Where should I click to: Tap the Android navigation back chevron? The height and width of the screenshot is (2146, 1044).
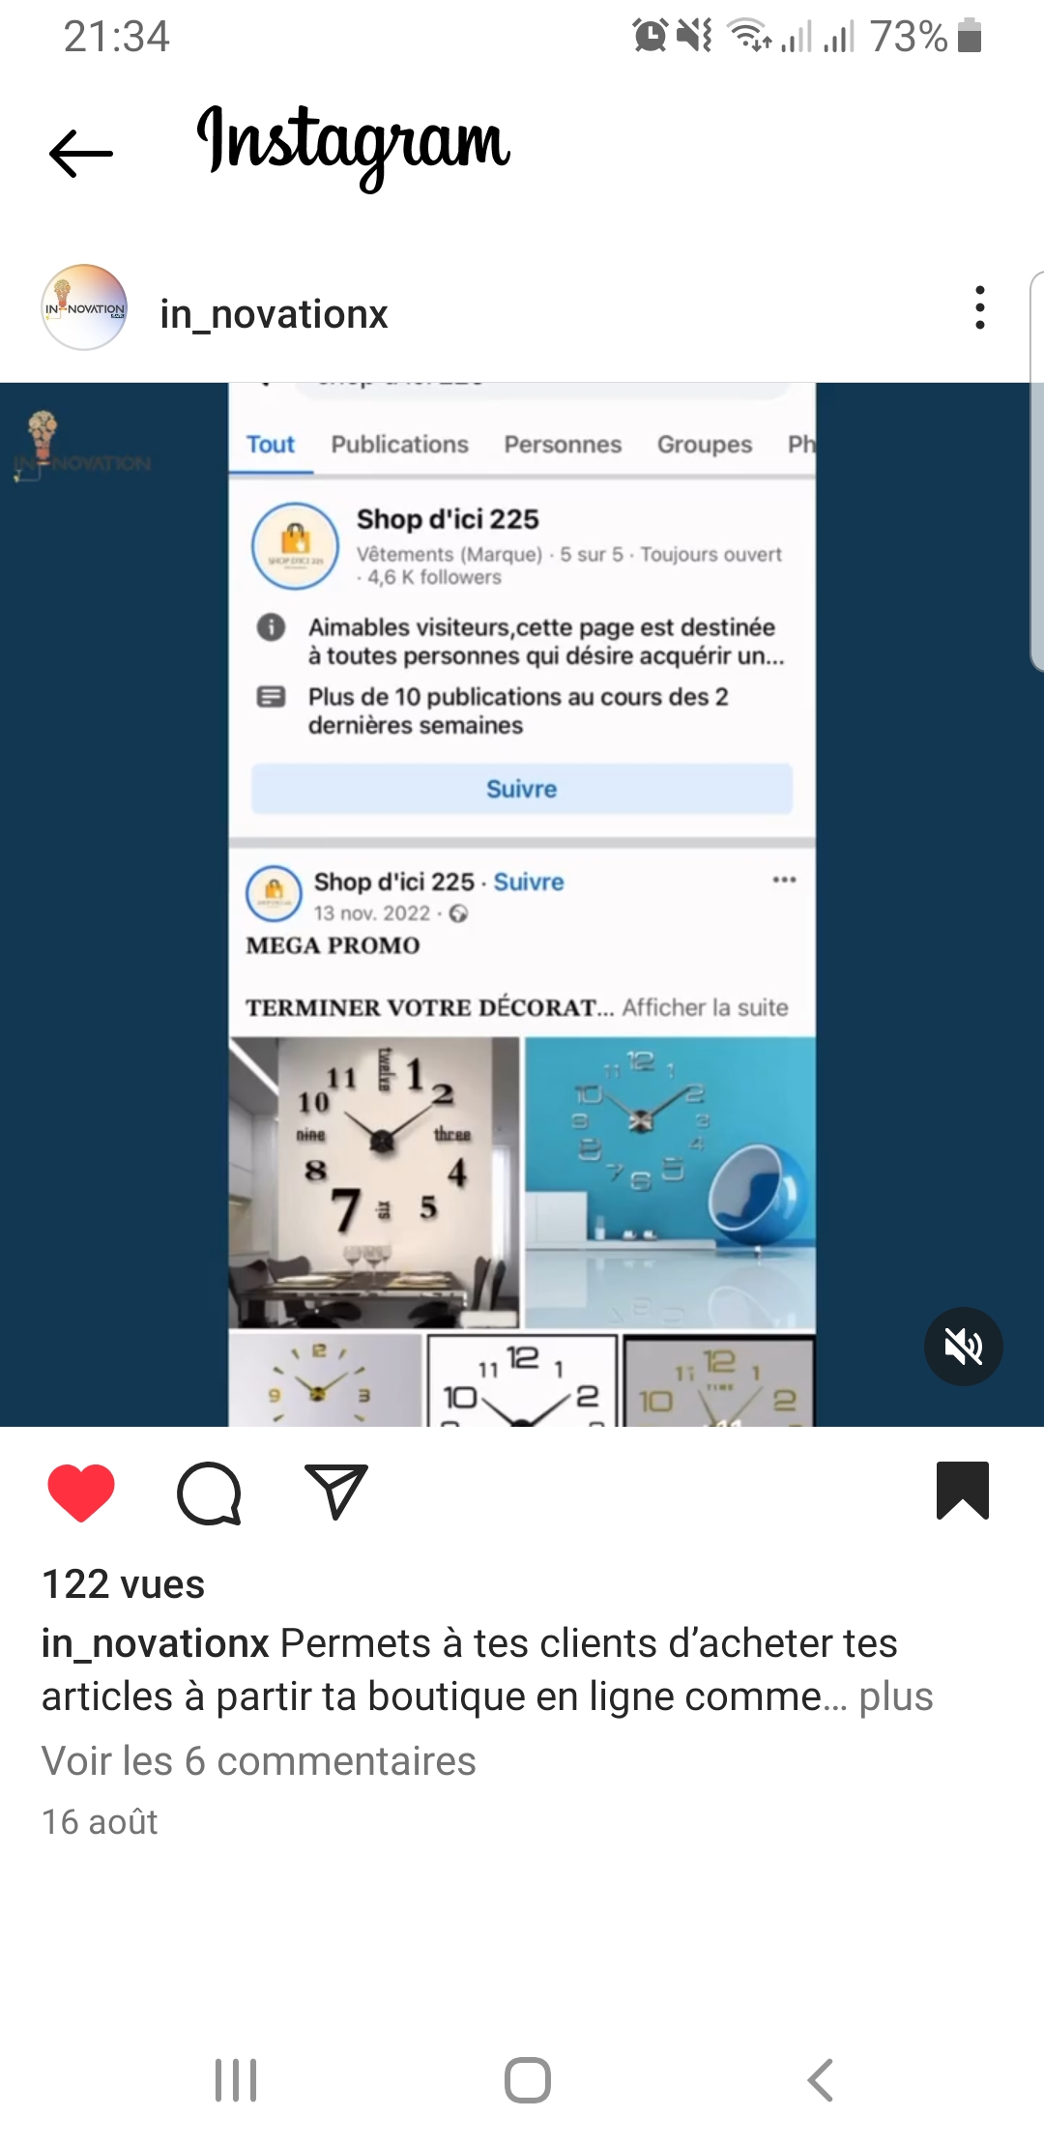[x=820, y=2080]
